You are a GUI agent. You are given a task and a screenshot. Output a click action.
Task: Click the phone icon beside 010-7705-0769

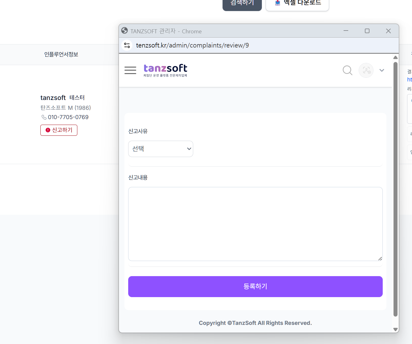pyautogui.click(x=44, y=117)
